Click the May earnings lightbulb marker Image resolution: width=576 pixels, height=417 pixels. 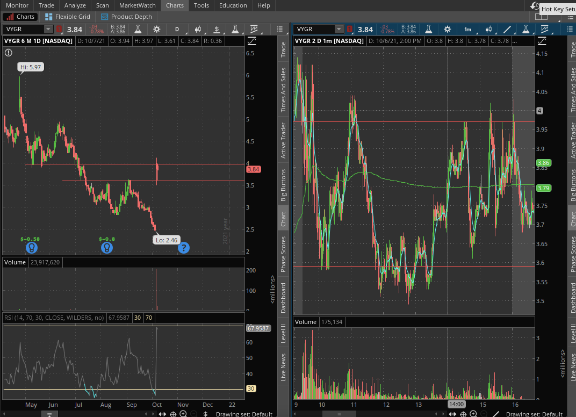click(32, 248)
